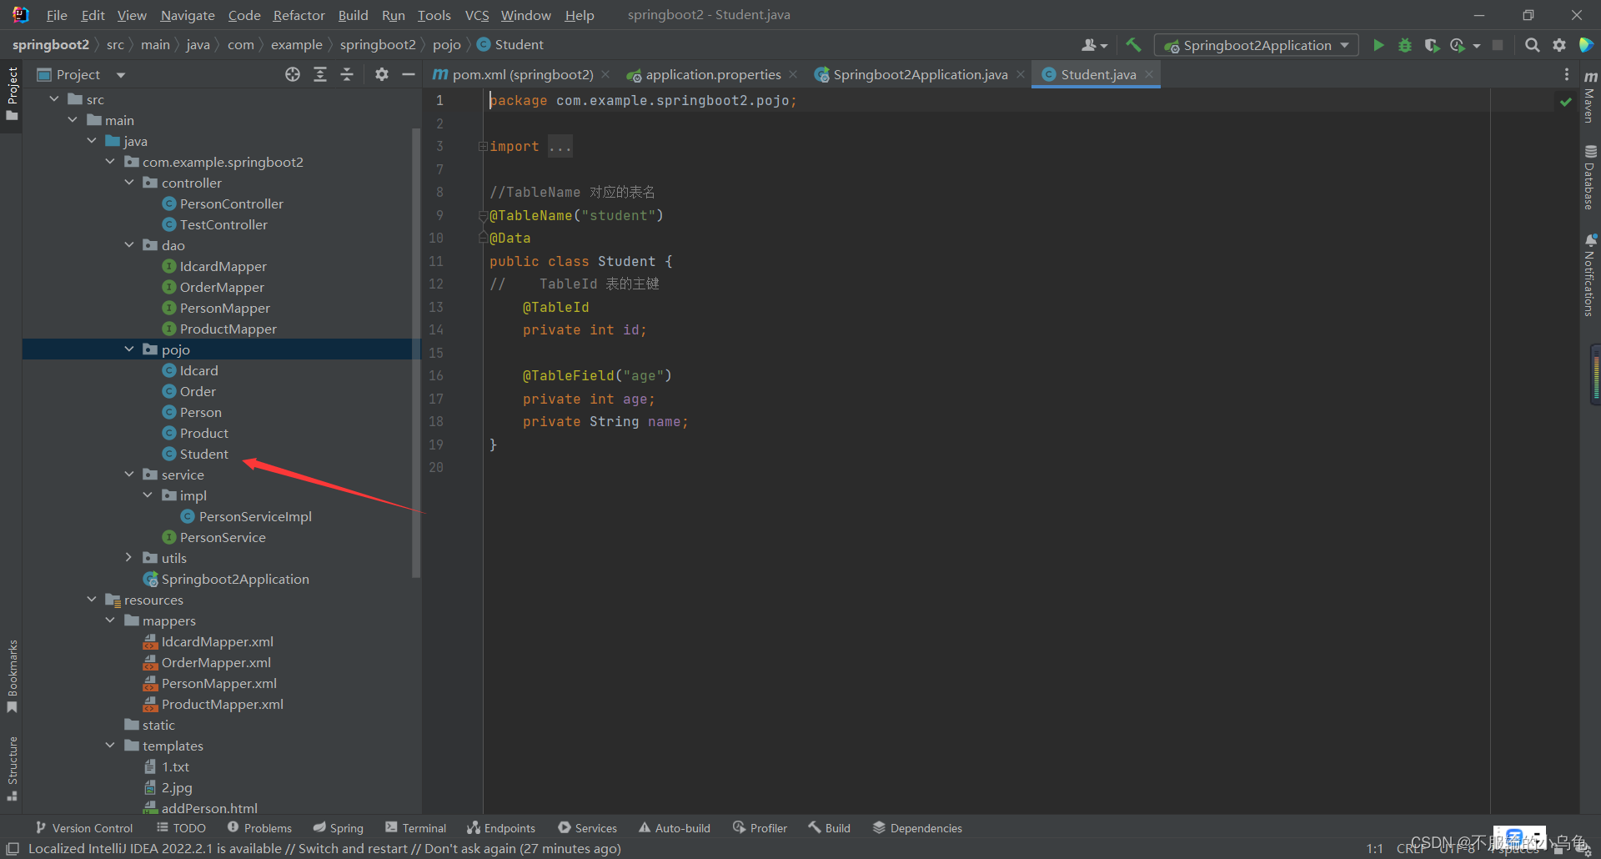
Task: Collapse all in Project panel
Action: click(x=347, y=74)
